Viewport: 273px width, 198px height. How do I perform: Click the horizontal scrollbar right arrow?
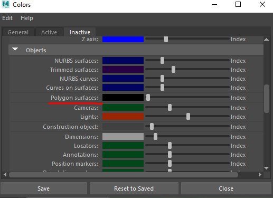[260, 174]
